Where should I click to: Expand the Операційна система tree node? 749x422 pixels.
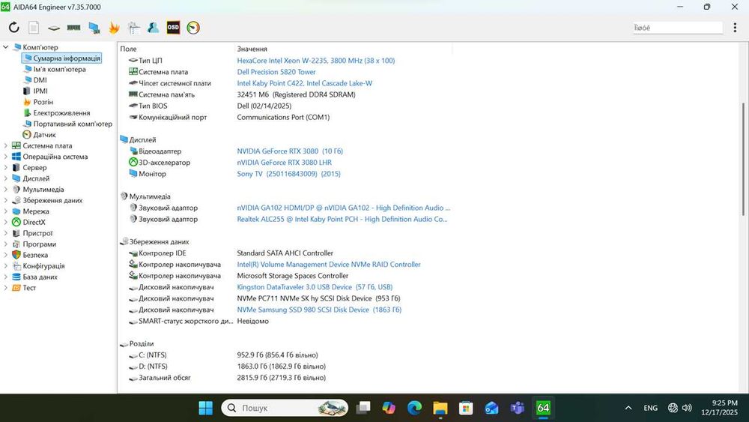click(6, 157)
